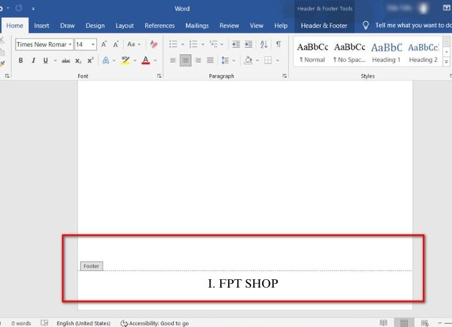Image resolution: width=452 pixels, height=327 pixels.
Task: Open the References tab
Action: [x=159, y=26]
